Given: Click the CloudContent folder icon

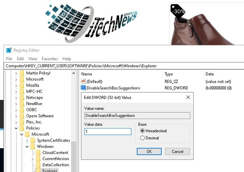Looking at the screenshot, I should click(38, 153).
